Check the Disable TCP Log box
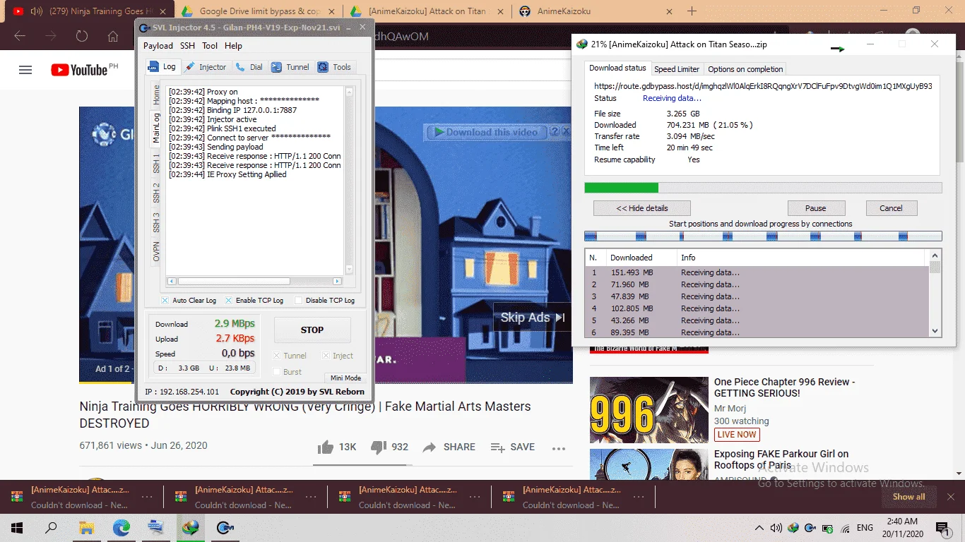This screenshot has width=965, height=542. point(298,300)
